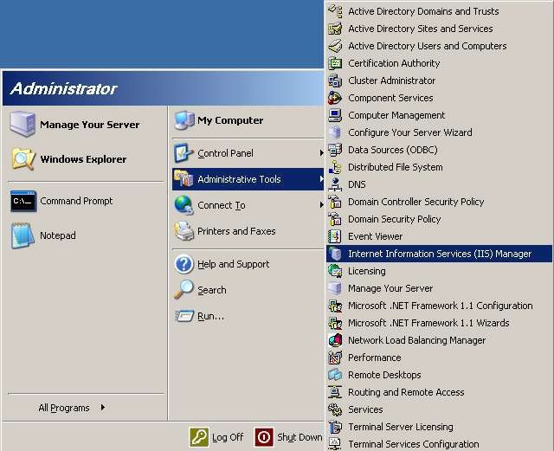Click the Help and Support question-mark icon
The height and width of the screenshot is (451, 554).
coord(184,264)
